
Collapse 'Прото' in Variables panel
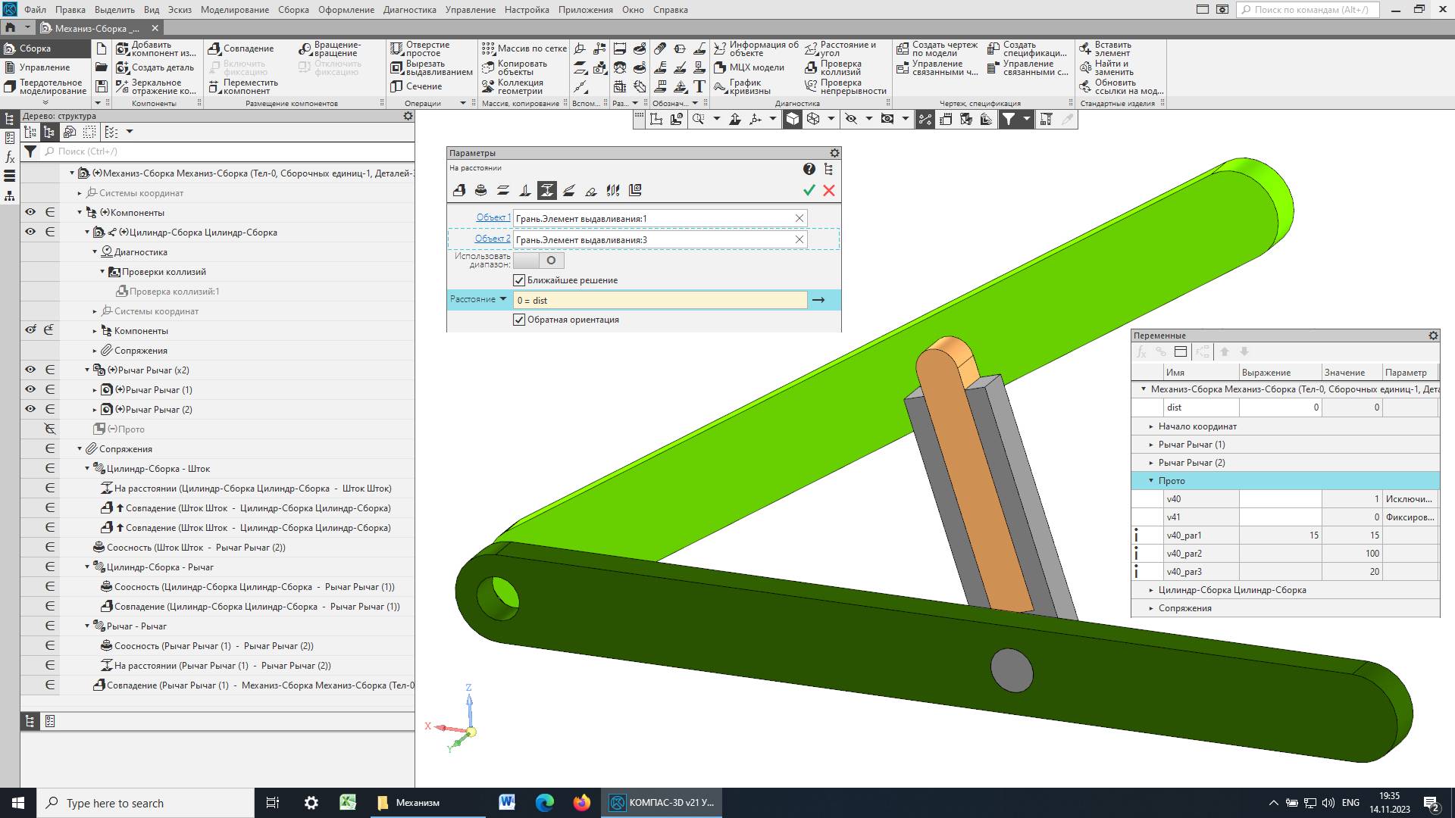coord(1151,481)
